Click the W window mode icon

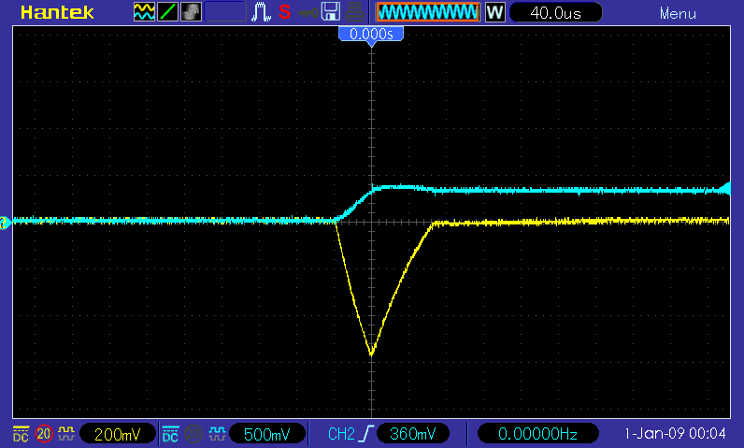tap(494, 12)
